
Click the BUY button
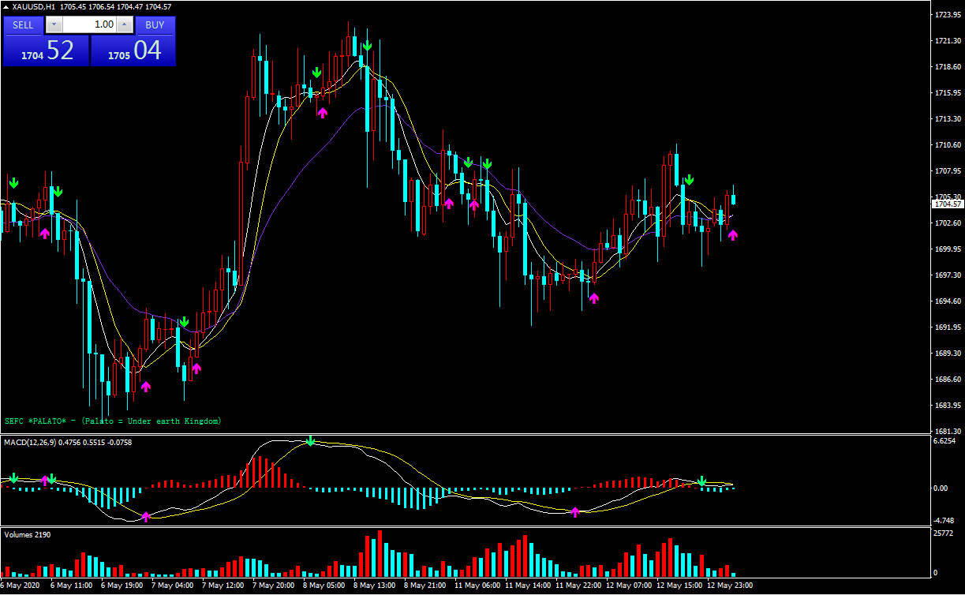pyautogui.click(x=155, y=24)
